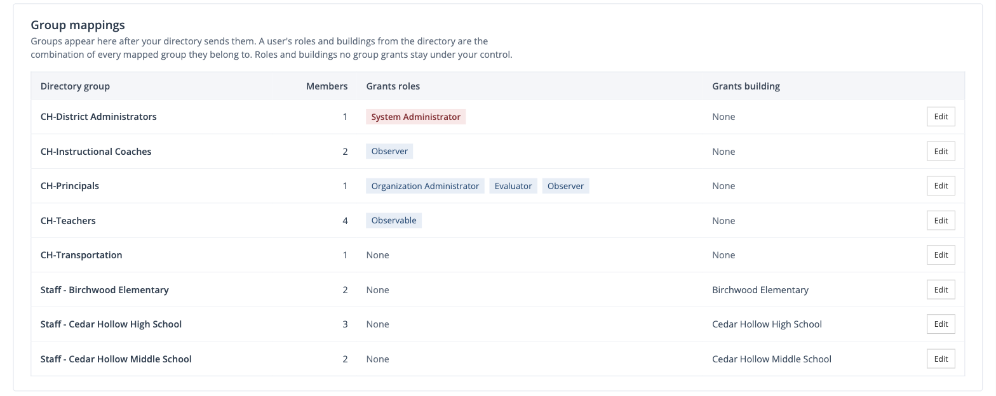Click member count 3 for Cedar Hollow High

point(345,324)
